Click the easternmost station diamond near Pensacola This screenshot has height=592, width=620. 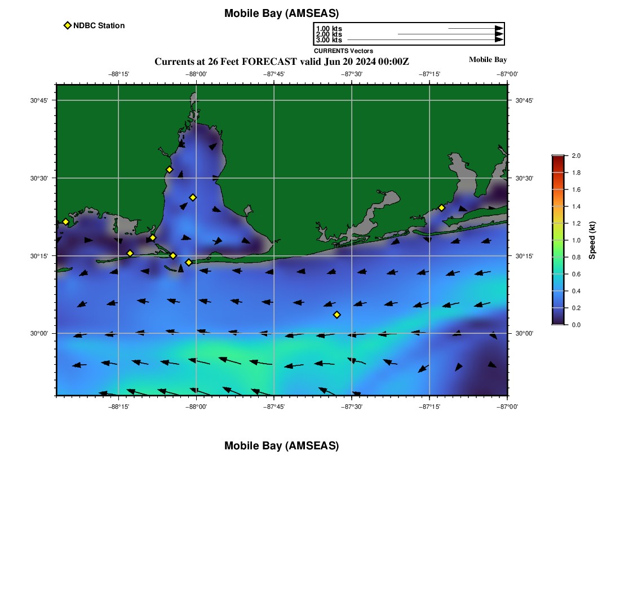[441, 207]
